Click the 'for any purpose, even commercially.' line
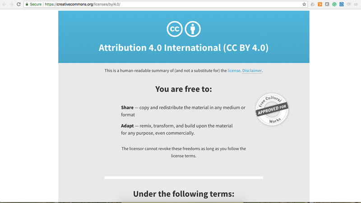 click(157, 133)
